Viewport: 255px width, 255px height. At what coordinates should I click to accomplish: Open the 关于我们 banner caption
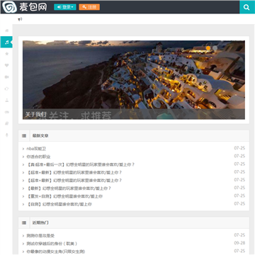pos(36,115)
